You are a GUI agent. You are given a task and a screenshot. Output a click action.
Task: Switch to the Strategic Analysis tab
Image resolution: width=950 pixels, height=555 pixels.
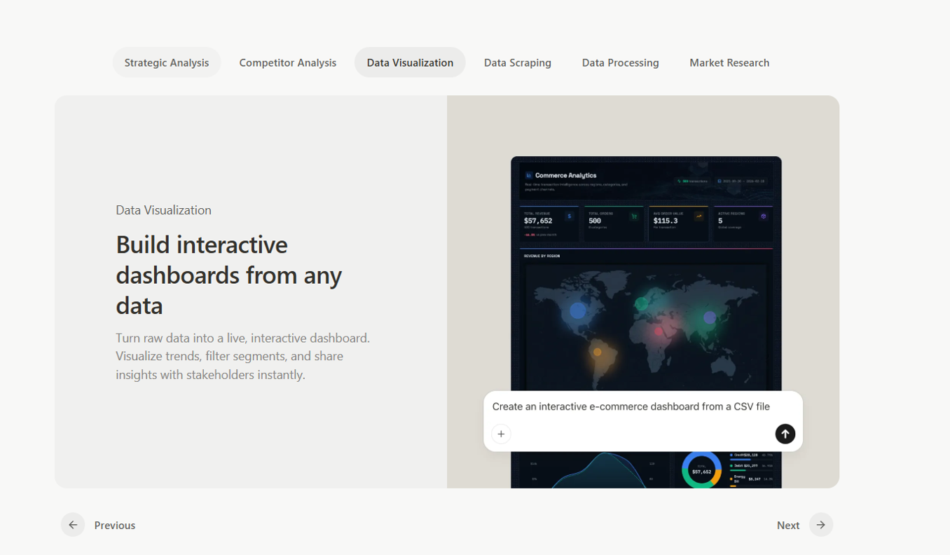click(x=167, y=62)
